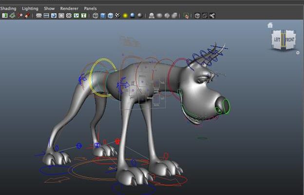Click the X-Ray Active Components icon
Viewport: 304px width, 195px height.
click(205, 16)
